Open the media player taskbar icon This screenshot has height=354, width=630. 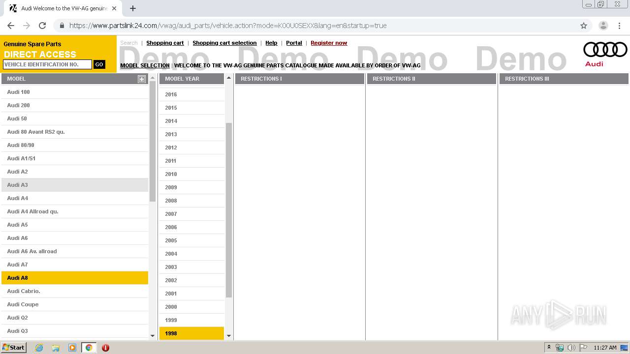(x=72, y=348)
